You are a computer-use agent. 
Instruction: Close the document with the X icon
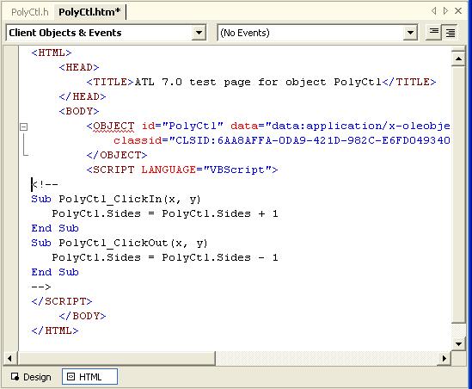458,11
